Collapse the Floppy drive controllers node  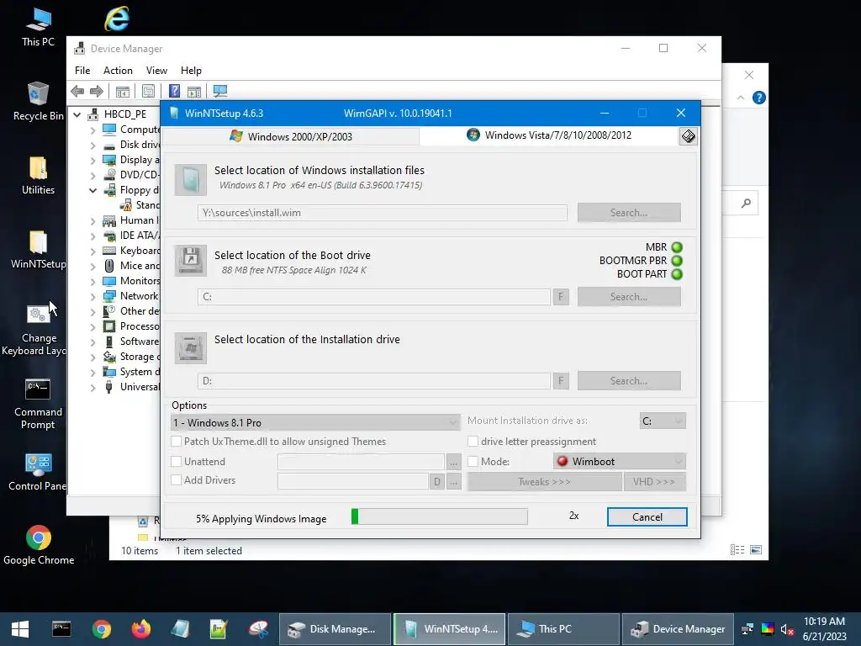(x=92, y=190)
